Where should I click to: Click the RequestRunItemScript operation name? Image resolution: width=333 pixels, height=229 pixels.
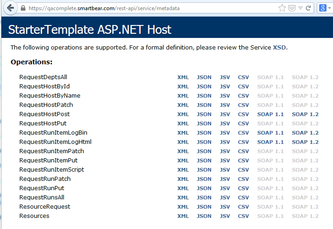52,169
